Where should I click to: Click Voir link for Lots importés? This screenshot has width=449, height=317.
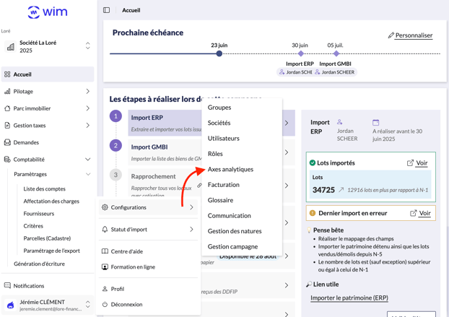[x=417, y=163]
